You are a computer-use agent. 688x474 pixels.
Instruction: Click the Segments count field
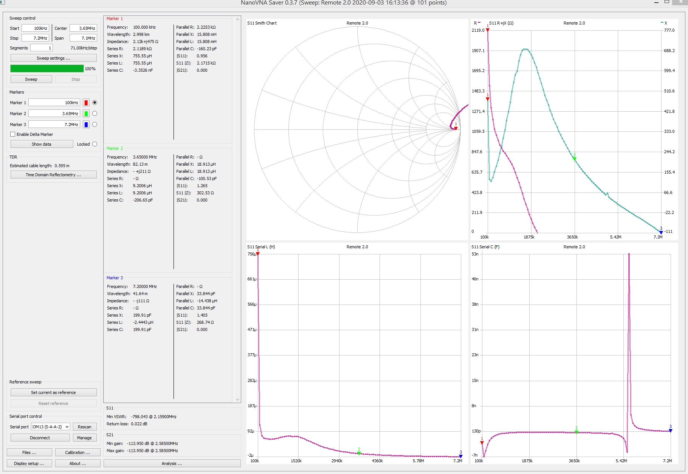[41, 48]
